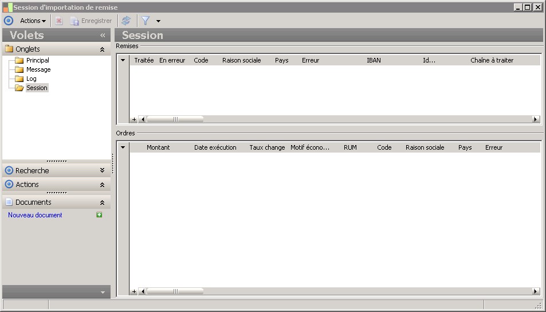Screen dimensions: 546x312
Task: Open the dropdown arrow next to the filter
Action: pos(158,21)
